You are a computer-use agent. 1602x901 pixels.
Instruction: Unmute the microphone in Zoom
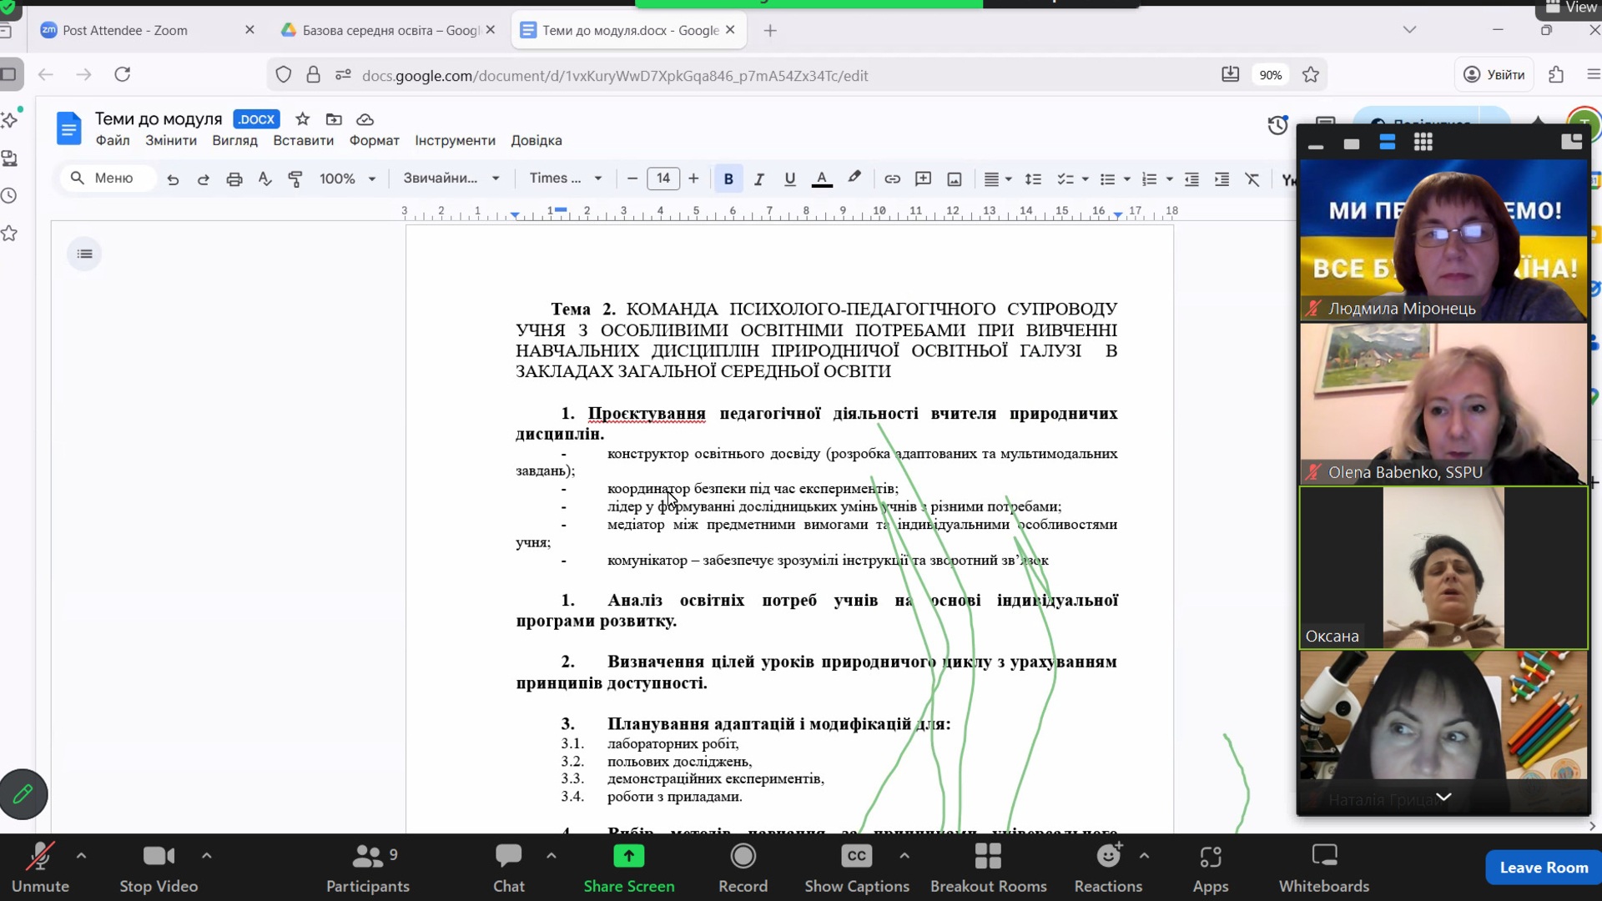click(x=40, y=867)
